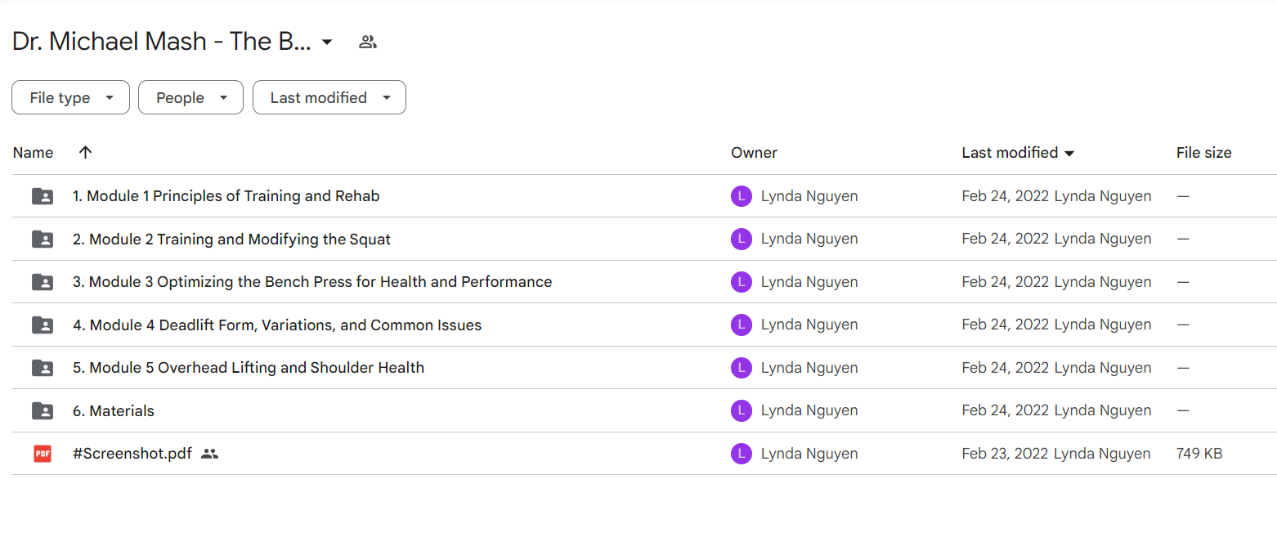
Task: Click owner avatar in Module 4 row
Action: (x=742, y=325)
